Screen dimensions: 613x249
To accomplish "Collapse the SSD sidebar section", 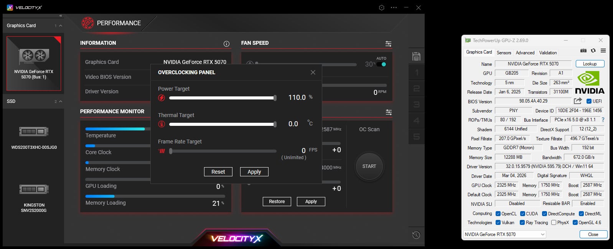I will [x=61, y=101].
